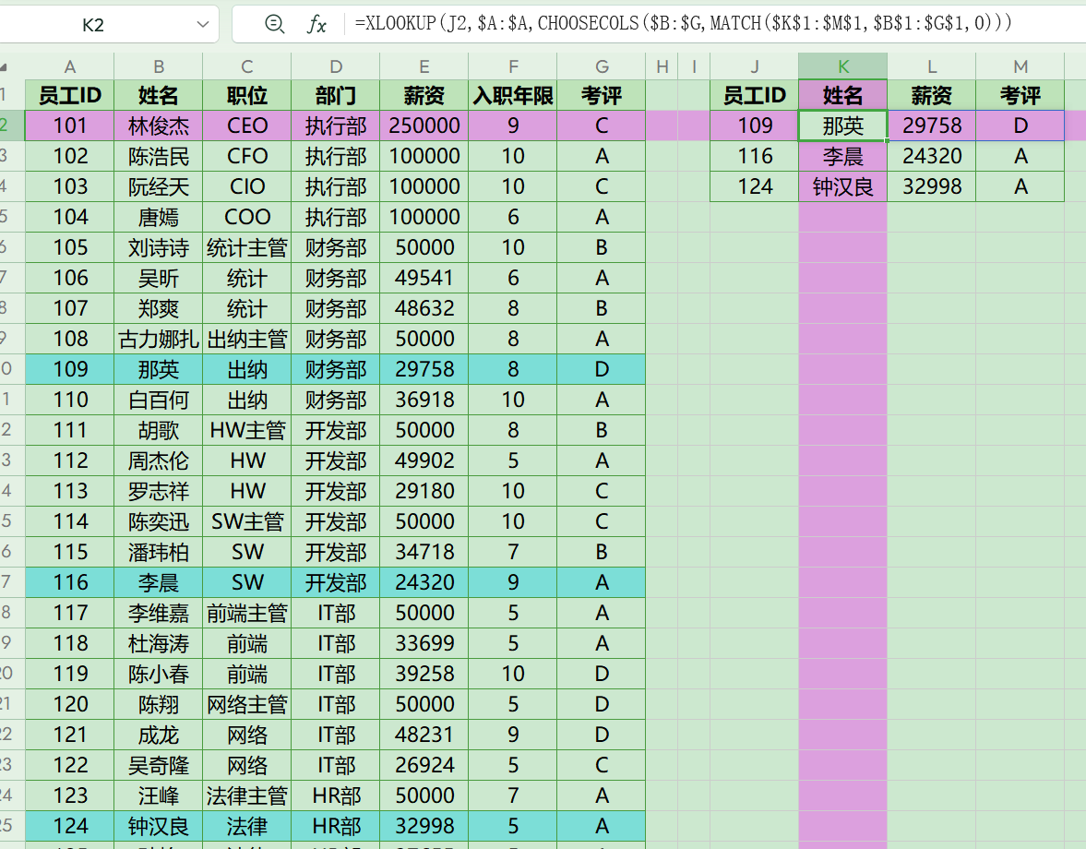Expand the Name Box dropdown arrow

tap(202, 25)
